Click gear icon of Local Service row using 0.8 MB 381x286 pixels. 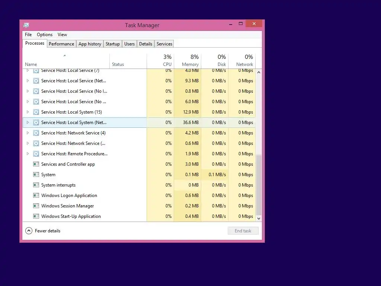pos(36,91)
